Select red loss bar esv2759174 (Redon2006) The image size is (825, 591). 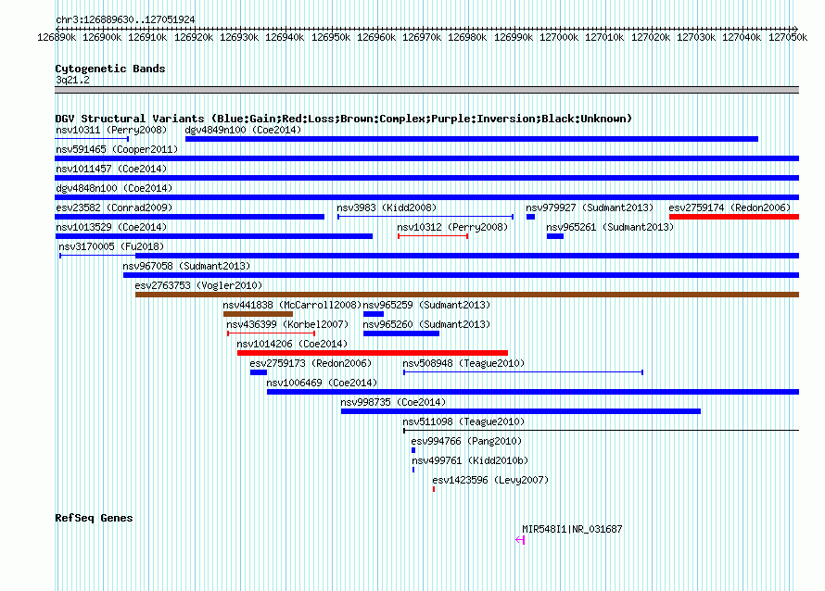click(734, 217)
